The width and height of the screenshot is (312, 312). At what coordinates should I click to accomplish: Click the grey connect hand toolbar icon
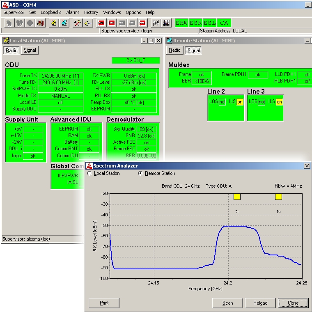click(9, 23)
